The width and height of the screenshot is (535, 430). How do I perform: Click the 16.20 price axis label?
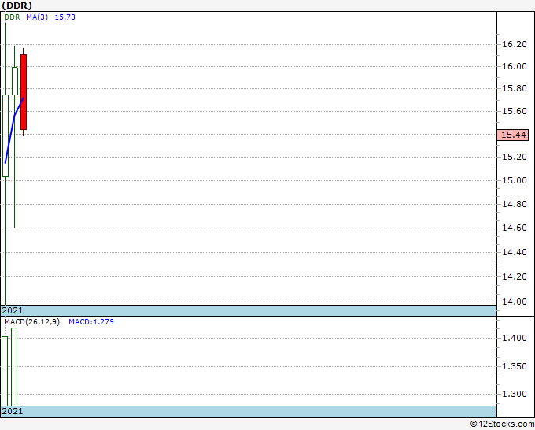click(515, 44)
